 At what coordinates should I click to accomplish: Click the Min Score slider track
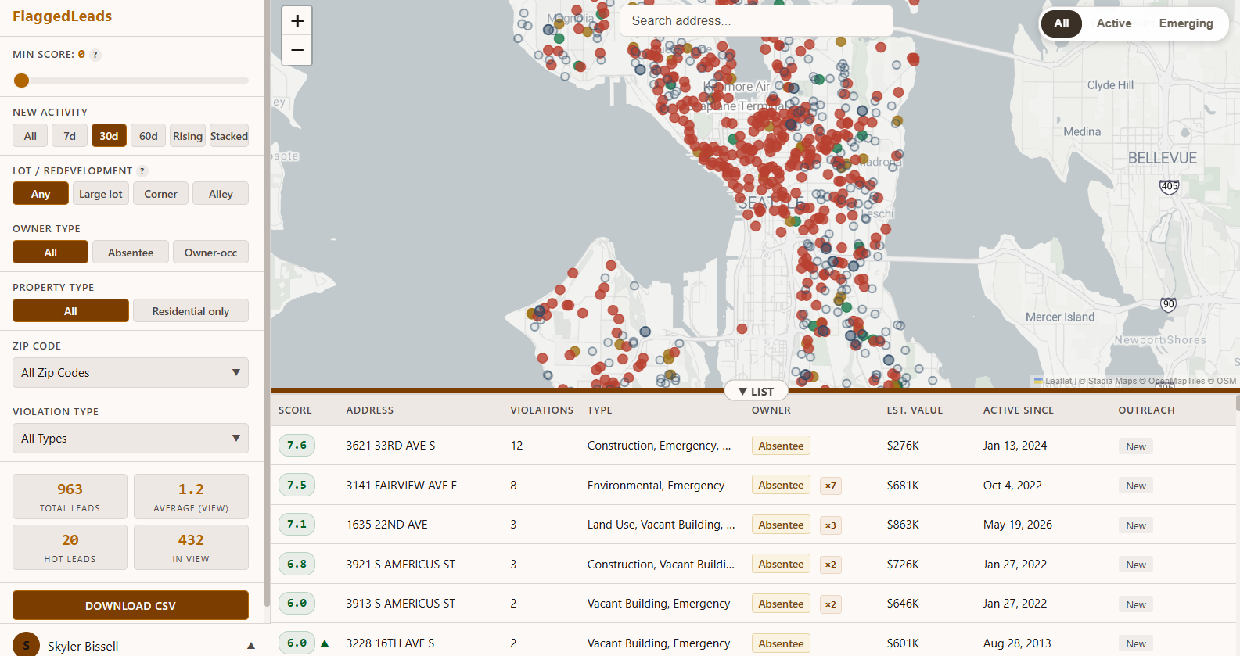[131, 81]
